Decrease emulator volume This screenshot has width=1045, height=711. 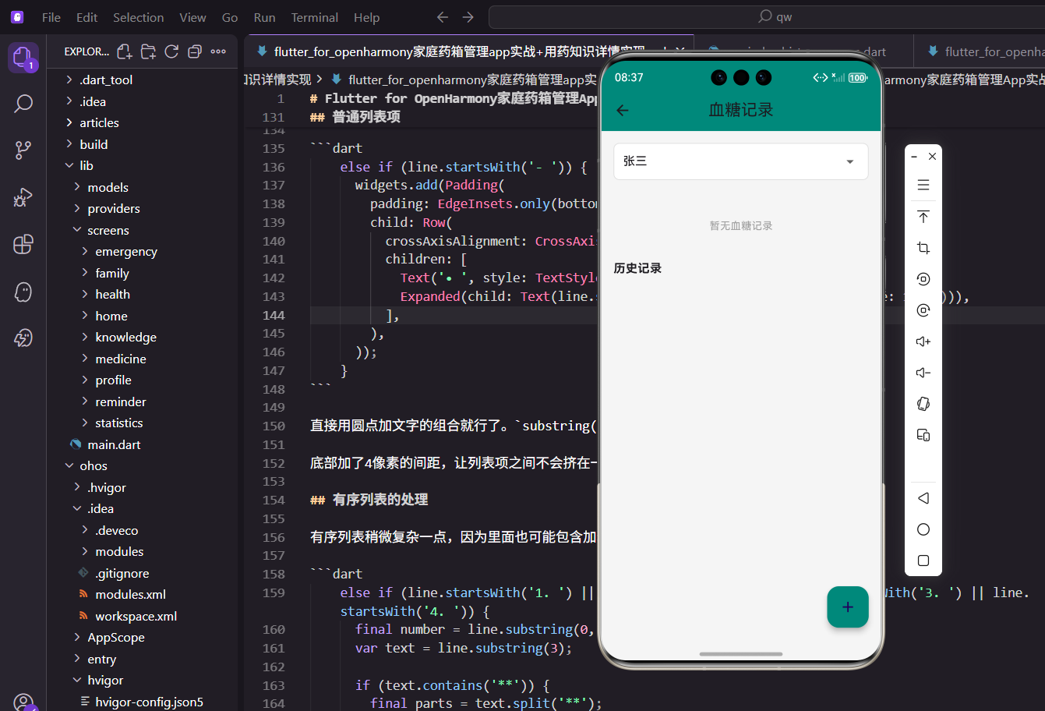coord(923,372)
